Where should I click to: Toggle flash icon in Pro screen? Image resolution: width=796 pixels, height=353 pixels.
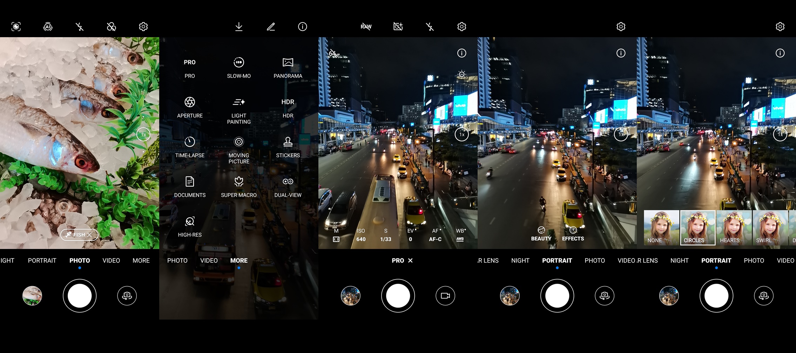pos(430,27)
